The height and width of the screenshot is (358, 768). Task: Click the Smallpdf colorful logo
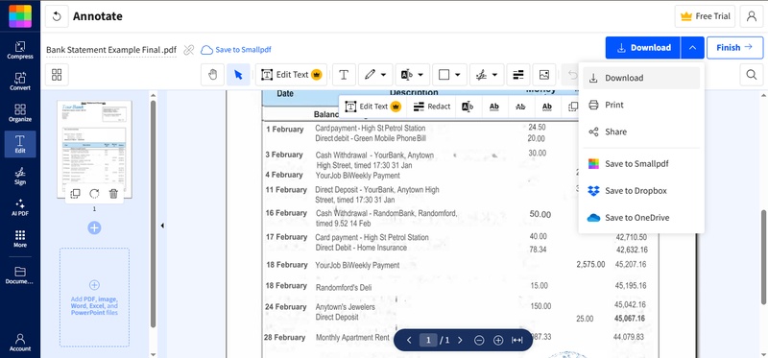(x=20, y=16)
